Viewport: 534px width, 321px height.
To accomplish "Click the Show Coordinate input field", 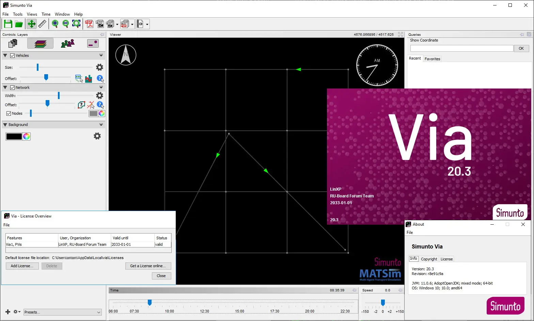I will [x=461, y=48].
